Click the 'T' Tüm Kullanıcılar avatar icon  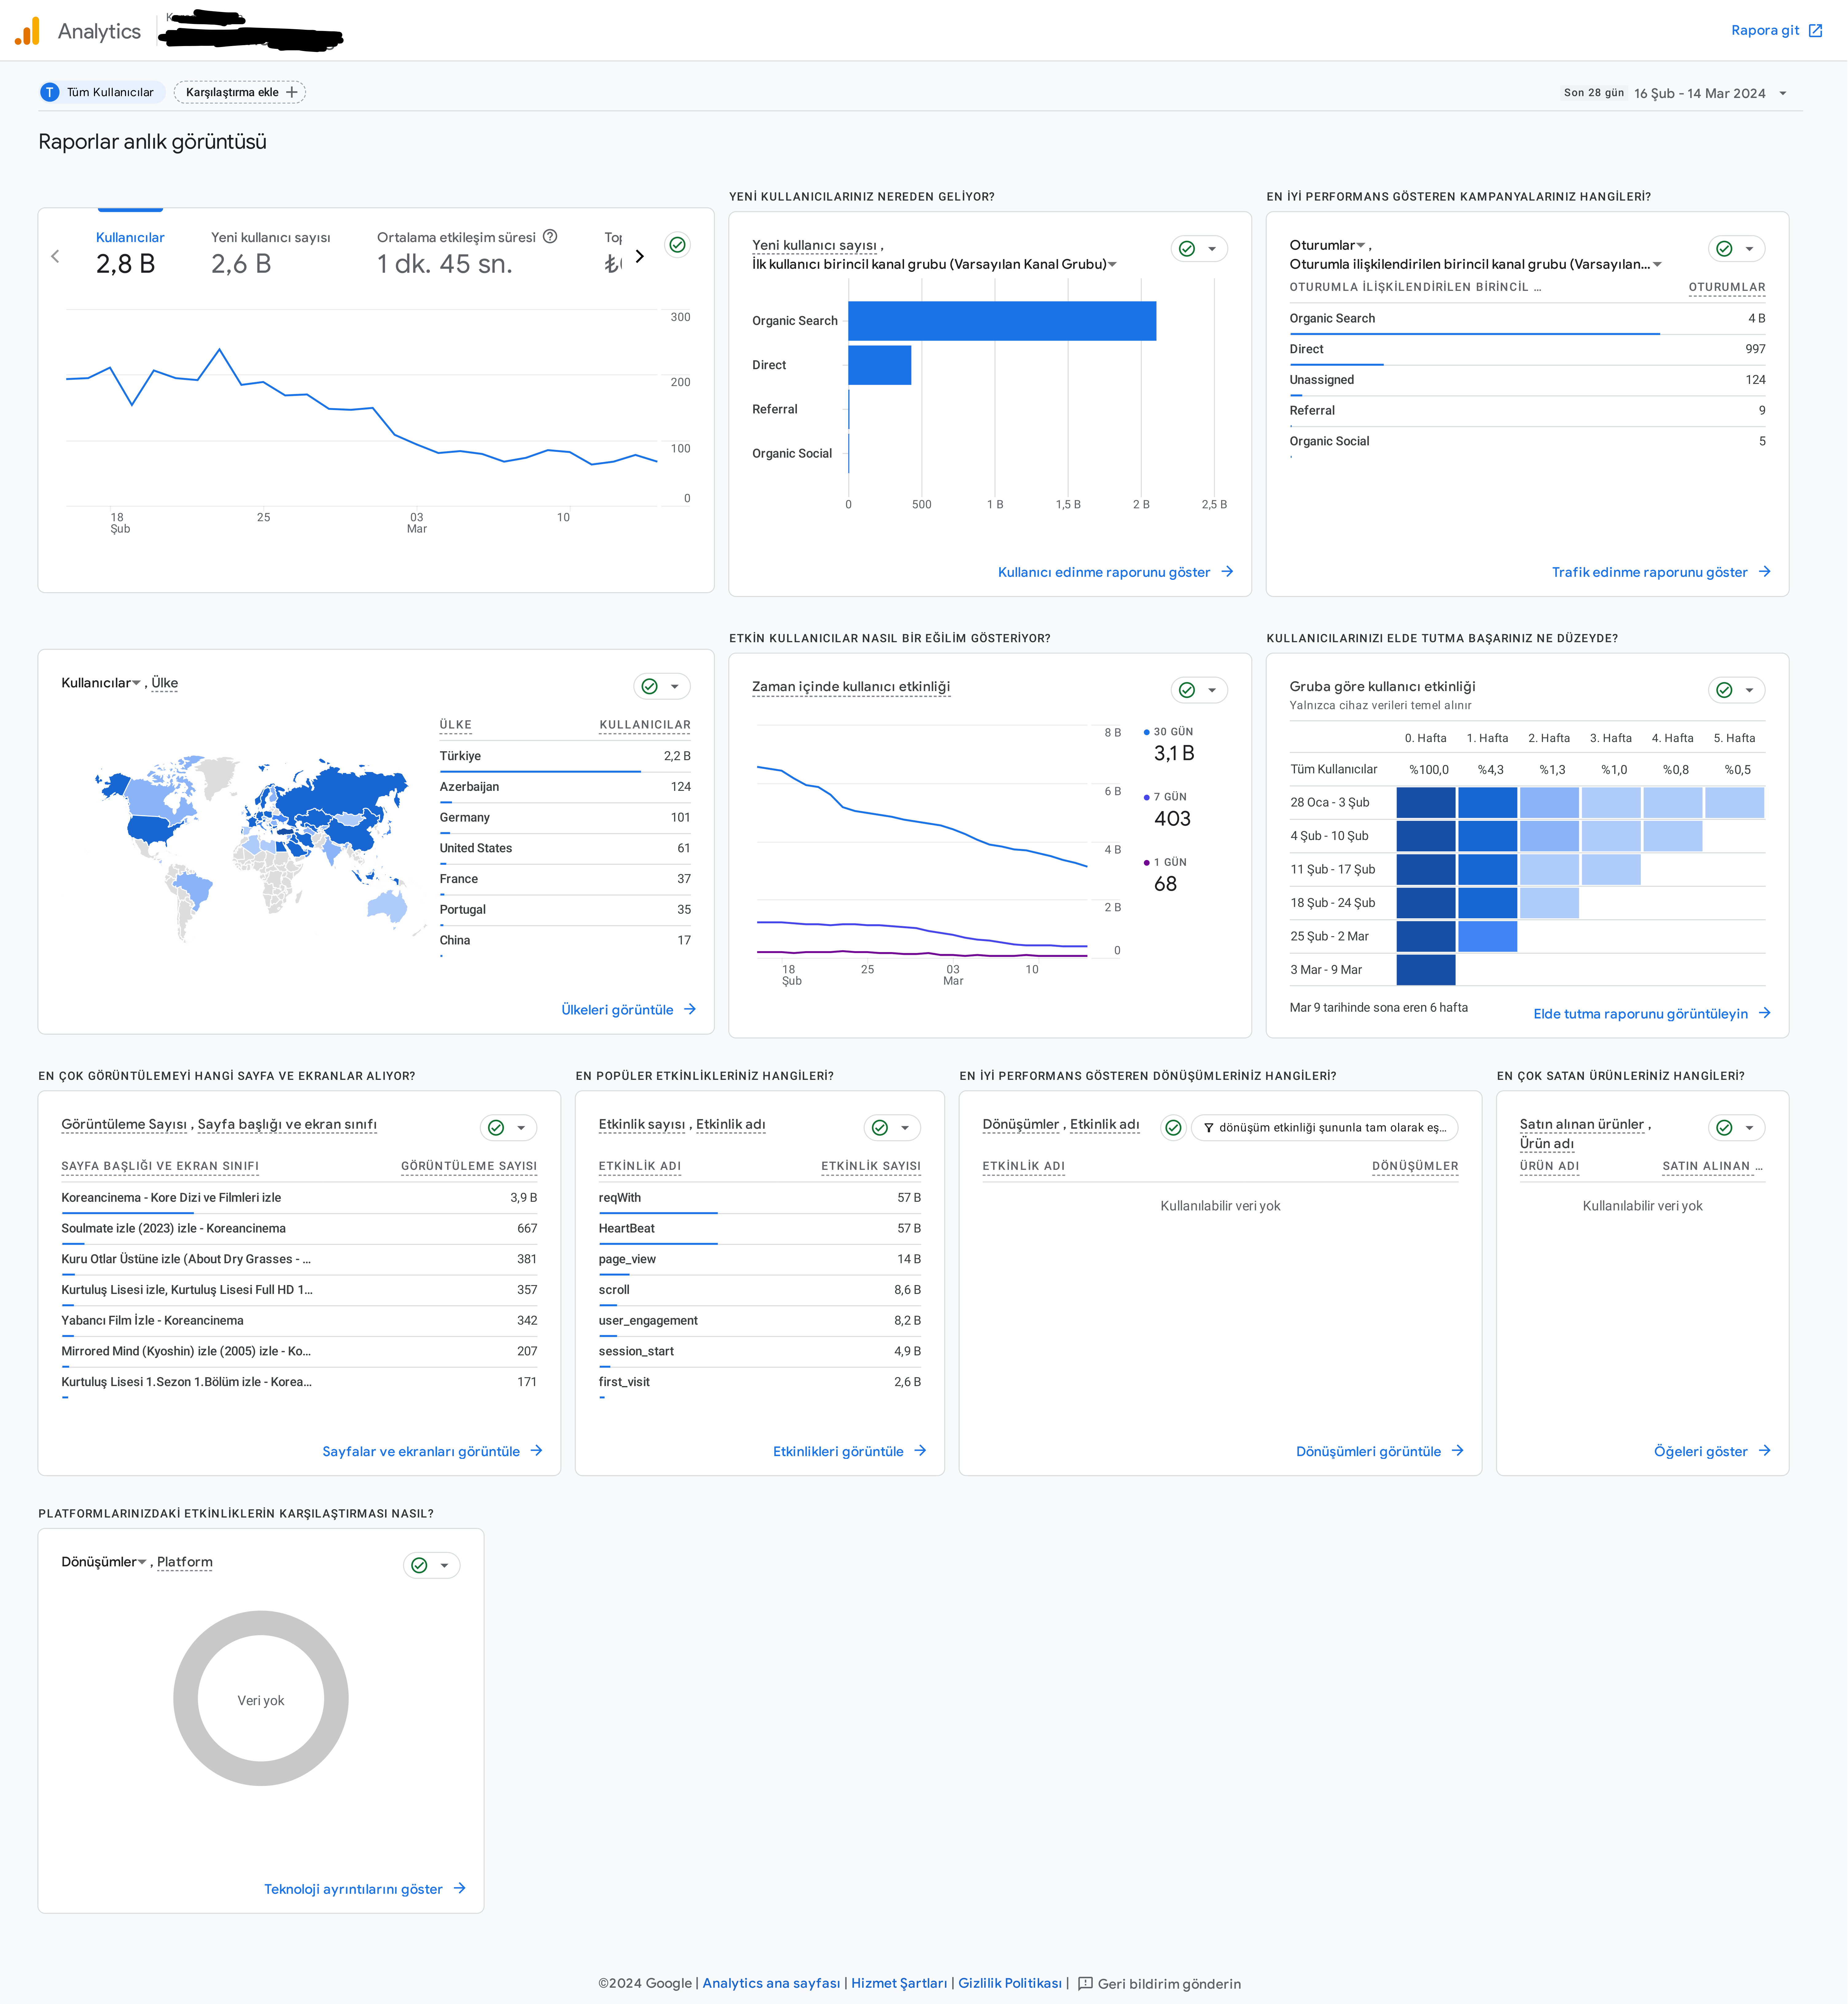pyautogui.click(x=50, y=92)
